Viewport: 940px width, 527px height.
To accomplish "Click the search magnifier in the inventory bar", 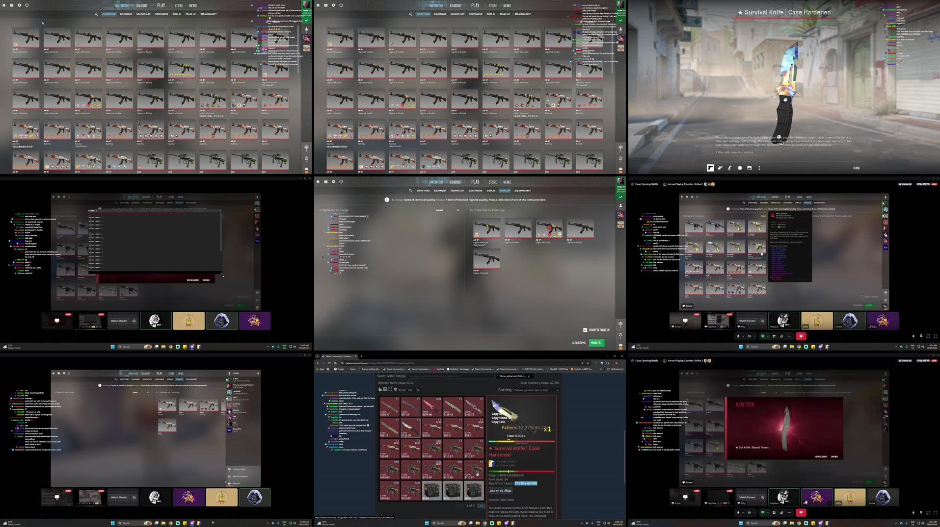I will (96, 14).
